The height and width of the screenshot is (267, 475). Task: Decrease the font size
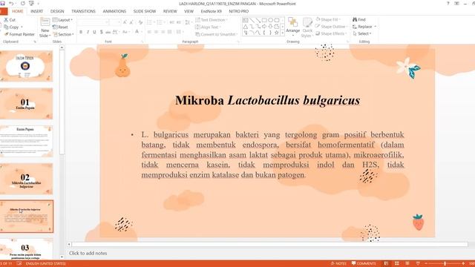131,22
